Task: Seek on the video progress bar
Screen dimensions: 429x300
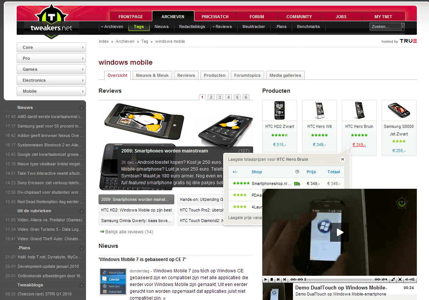Action: [x=338, y=280]
